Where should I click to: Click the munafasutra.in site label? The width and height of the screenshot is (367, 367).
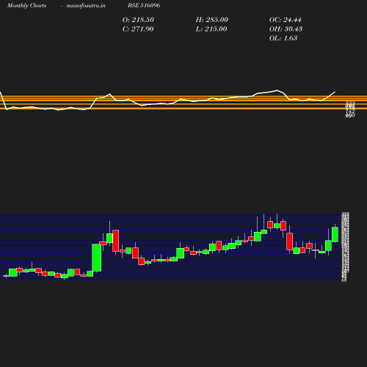pyautogui.click(x=86, y=5)
